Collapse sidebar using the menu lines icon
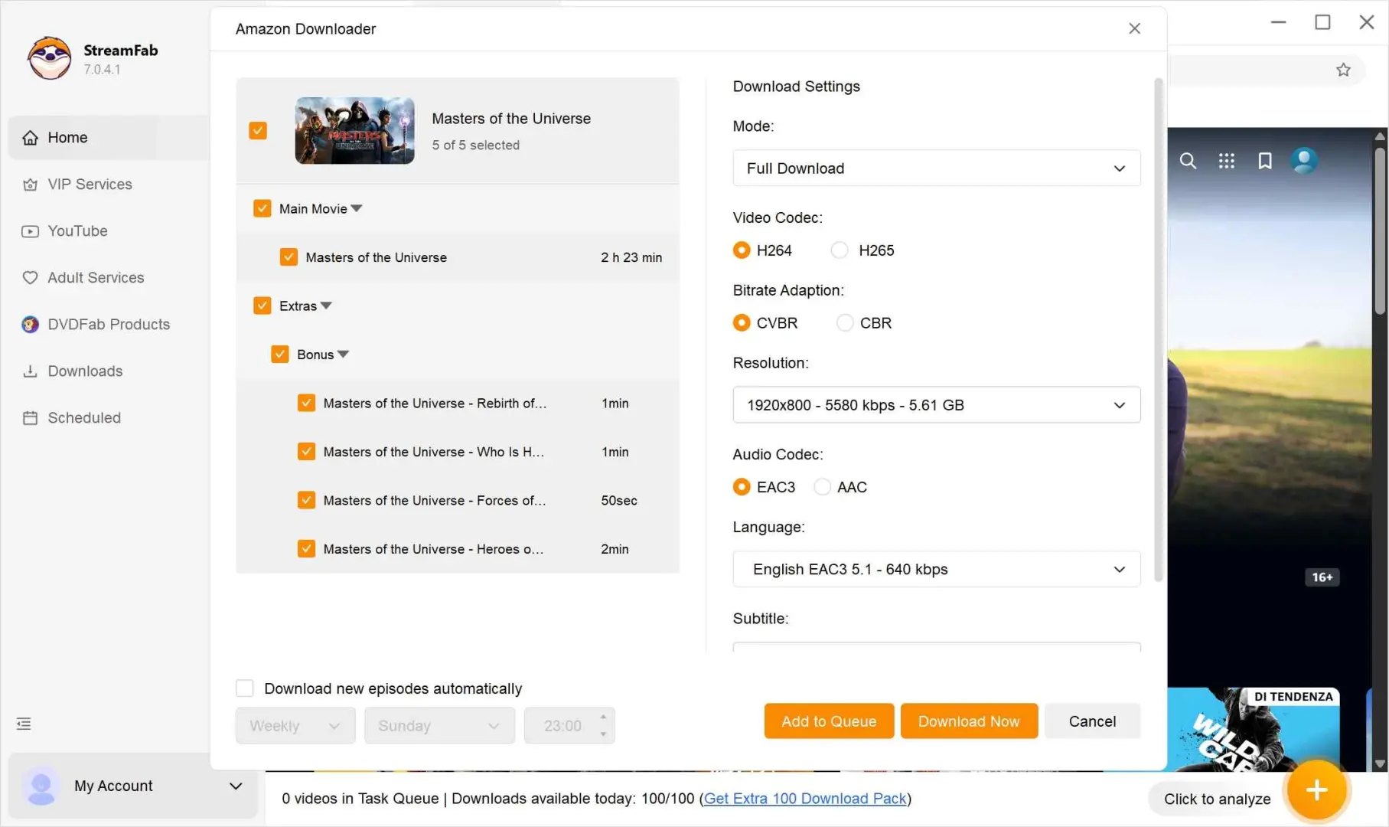This screenshot has height=827, width=1389. pyautogui.click(x=24, y=724)
